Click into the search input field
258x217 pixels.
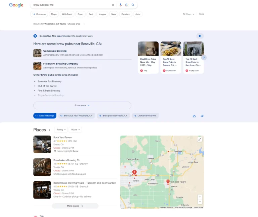pos(71,5)
